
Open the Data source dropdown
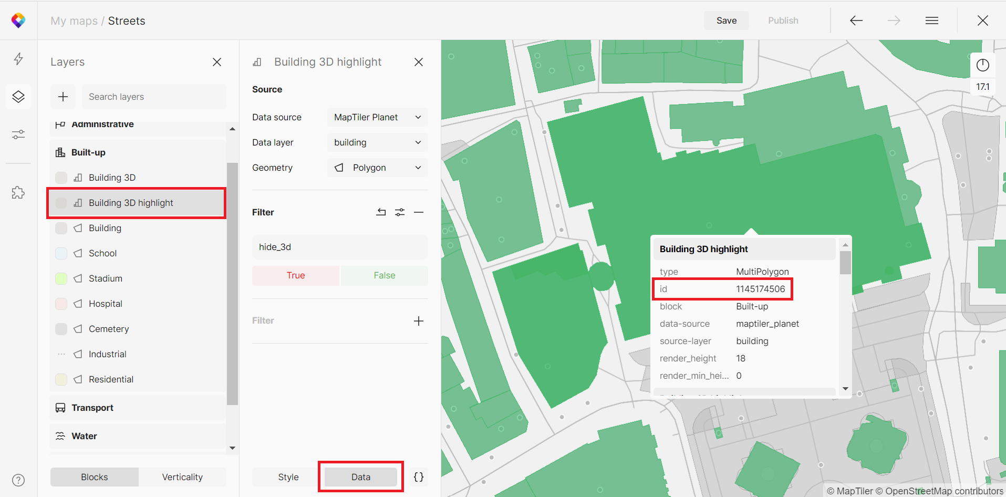pyautogui.click(x=377, y=117)
